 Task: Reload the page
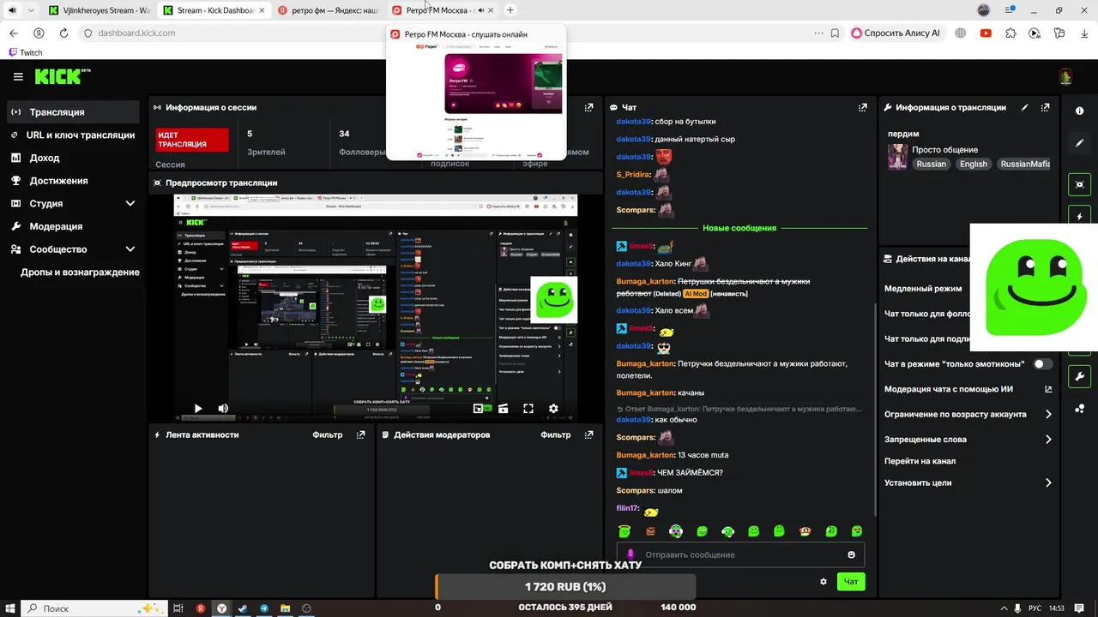click(63, 33)
